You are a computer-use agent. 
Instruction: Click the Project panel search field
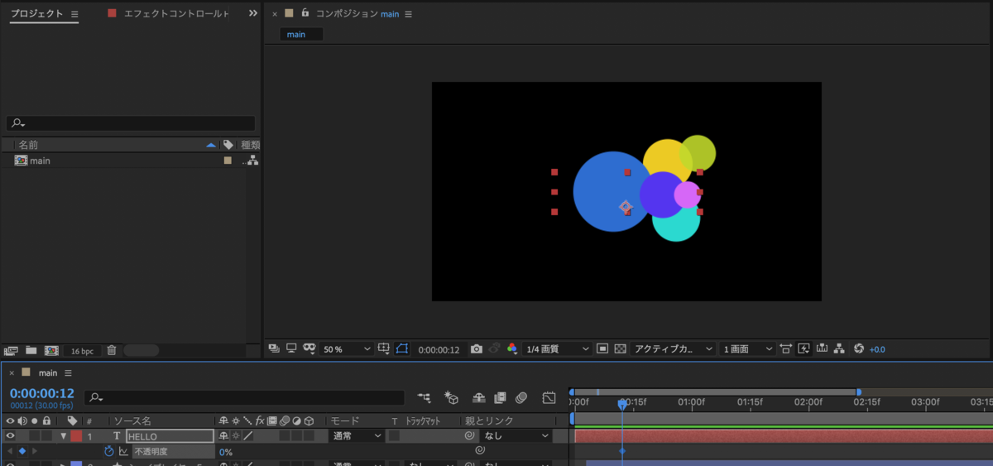(x=132, y=123)
